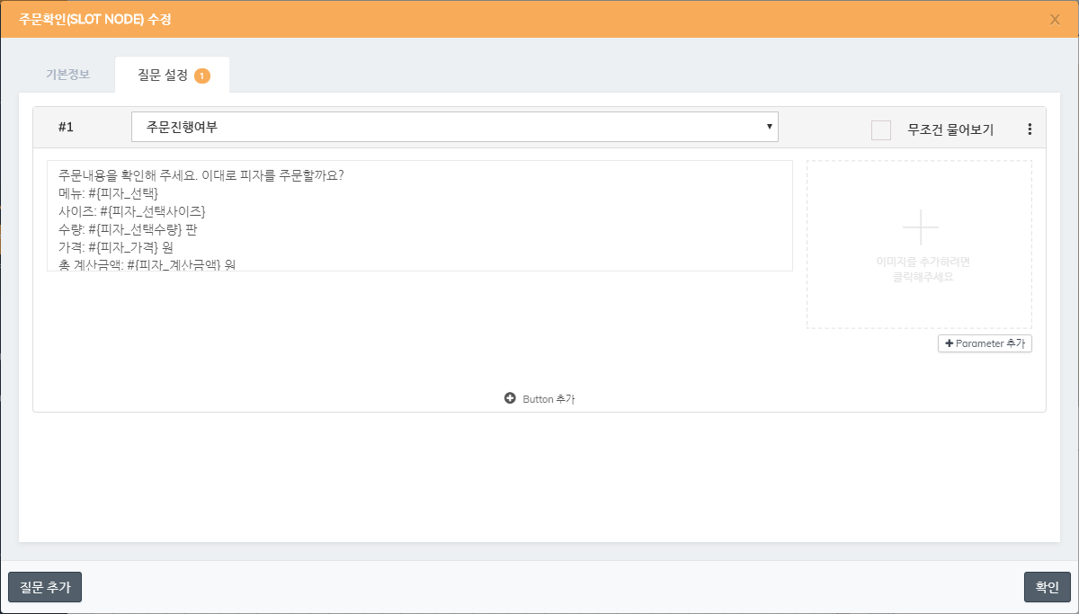Image resolution: width=1079 pixels, height=614 pixels.
Task: Click the Button 추가 link
Action: 539,398
